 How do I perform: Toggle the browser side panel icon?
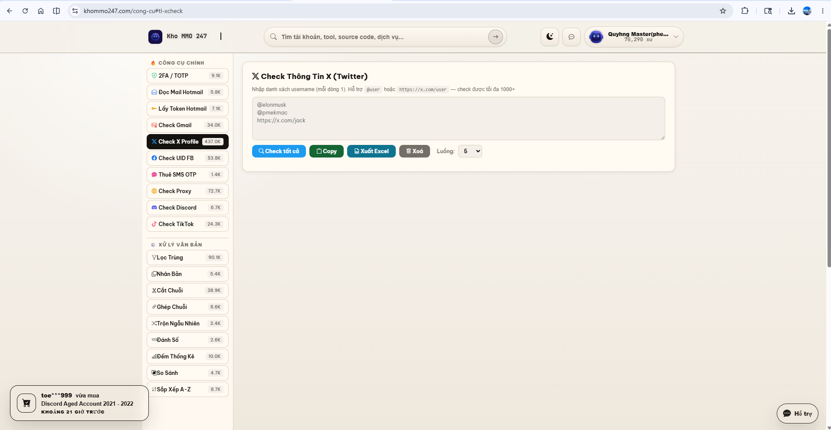click(x=56, y=11)
